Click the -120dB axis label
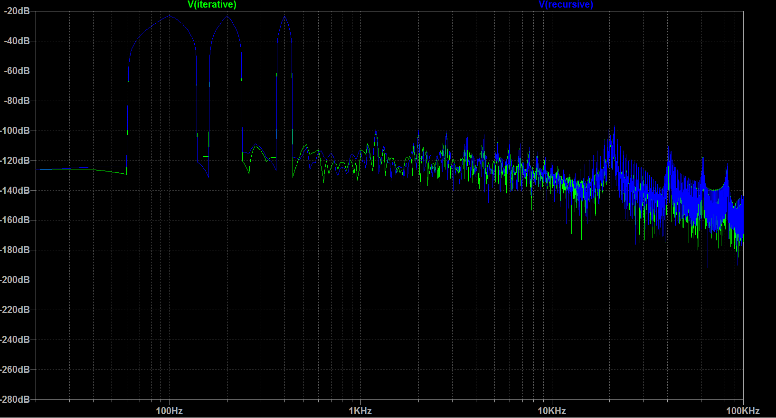The image size is (776, 418). tap(15, 161)
